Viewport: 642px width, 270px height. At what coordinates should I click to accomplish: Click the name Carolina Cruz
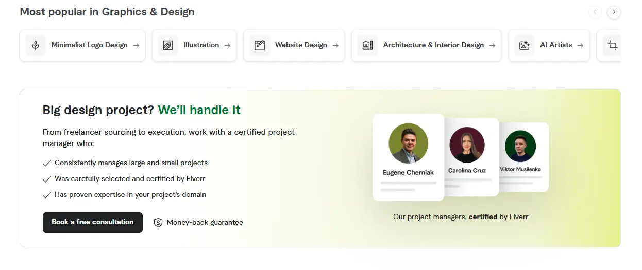click(467, 170)
